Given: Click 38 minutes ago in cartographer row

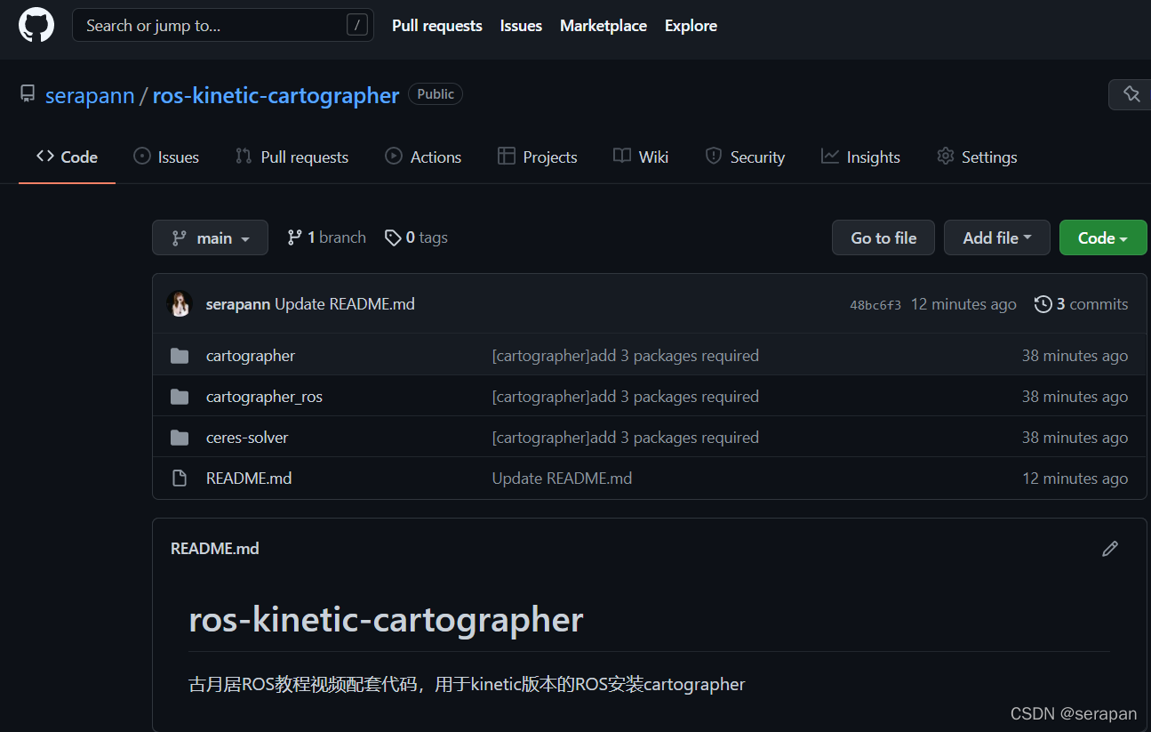Looking at the screenshot, I should (x=1075, y=356).
